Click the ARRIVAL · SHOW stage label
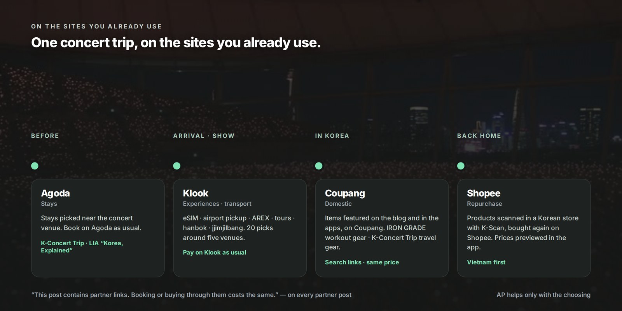The width and height of the screenshot is (622, 311). point(204,136)
